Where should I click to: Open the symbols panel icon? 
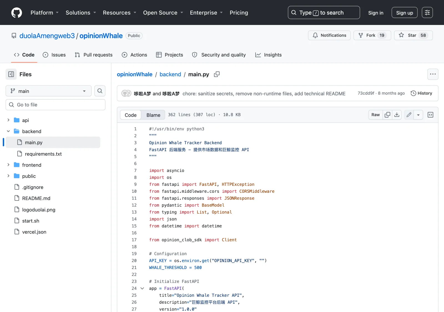(x=430, y=115)
